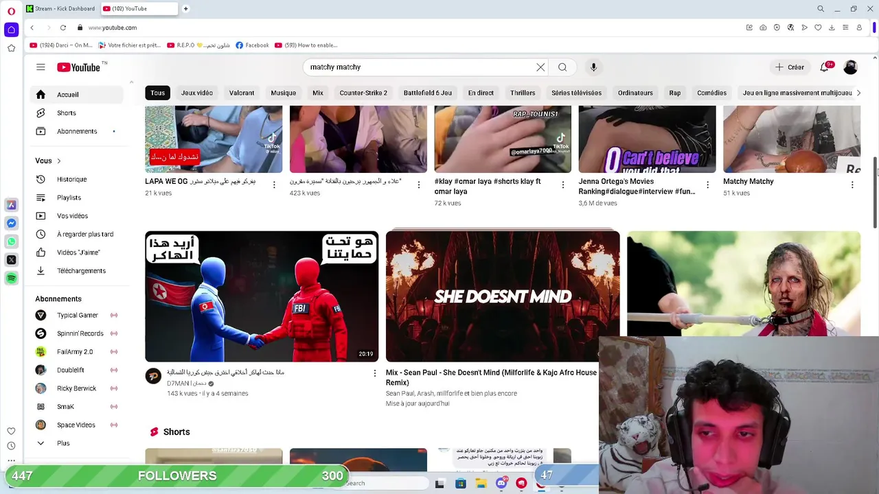Open YouTube notifications bell
The width and height of the screenshot is (879, 494).
click(824, 67)
